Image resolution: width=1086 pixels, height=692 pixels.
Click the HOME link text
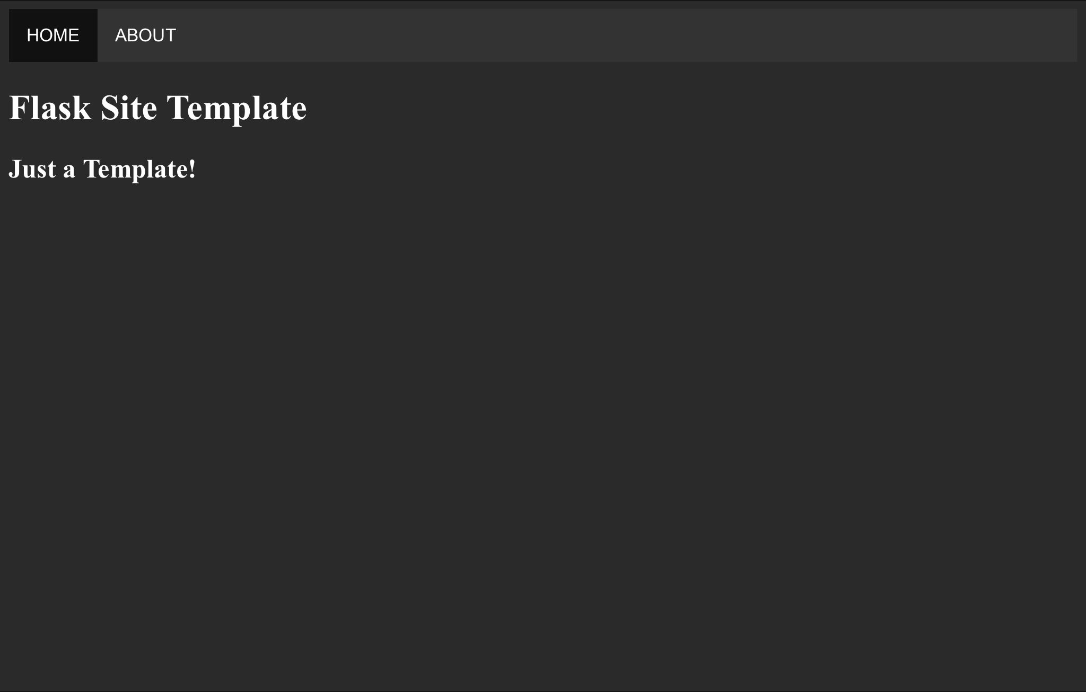(x=53, y=36)
